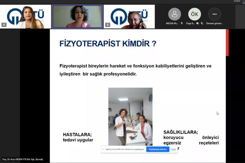Click the Gizle link to hide the sharing bar
245x163 pixels.
point(173,149)
